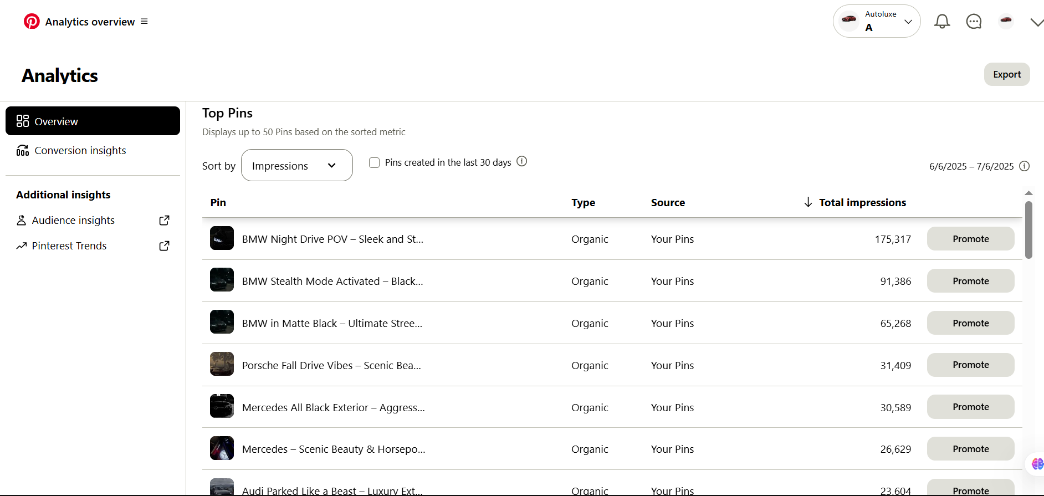
Task: Open the Analytics overview hamburger menu
Action: pyautogui.click(x=144, y=22)
